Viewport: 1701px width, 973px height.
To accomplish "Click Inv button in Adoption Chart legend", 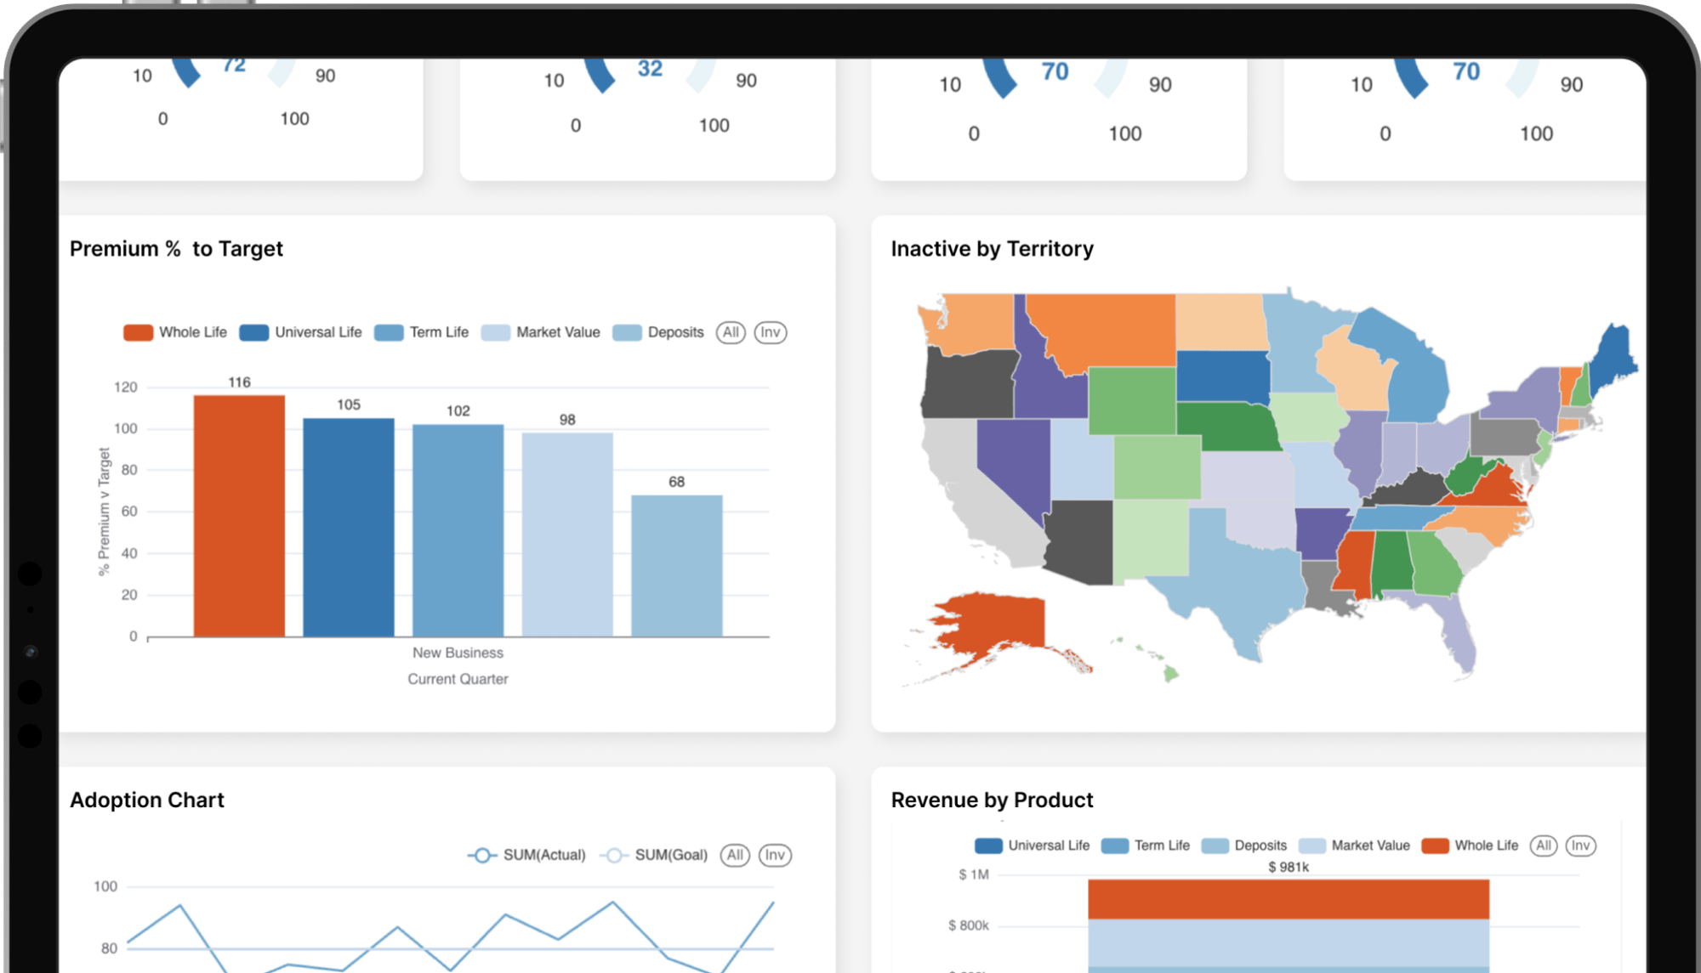I will coord(775,855).
